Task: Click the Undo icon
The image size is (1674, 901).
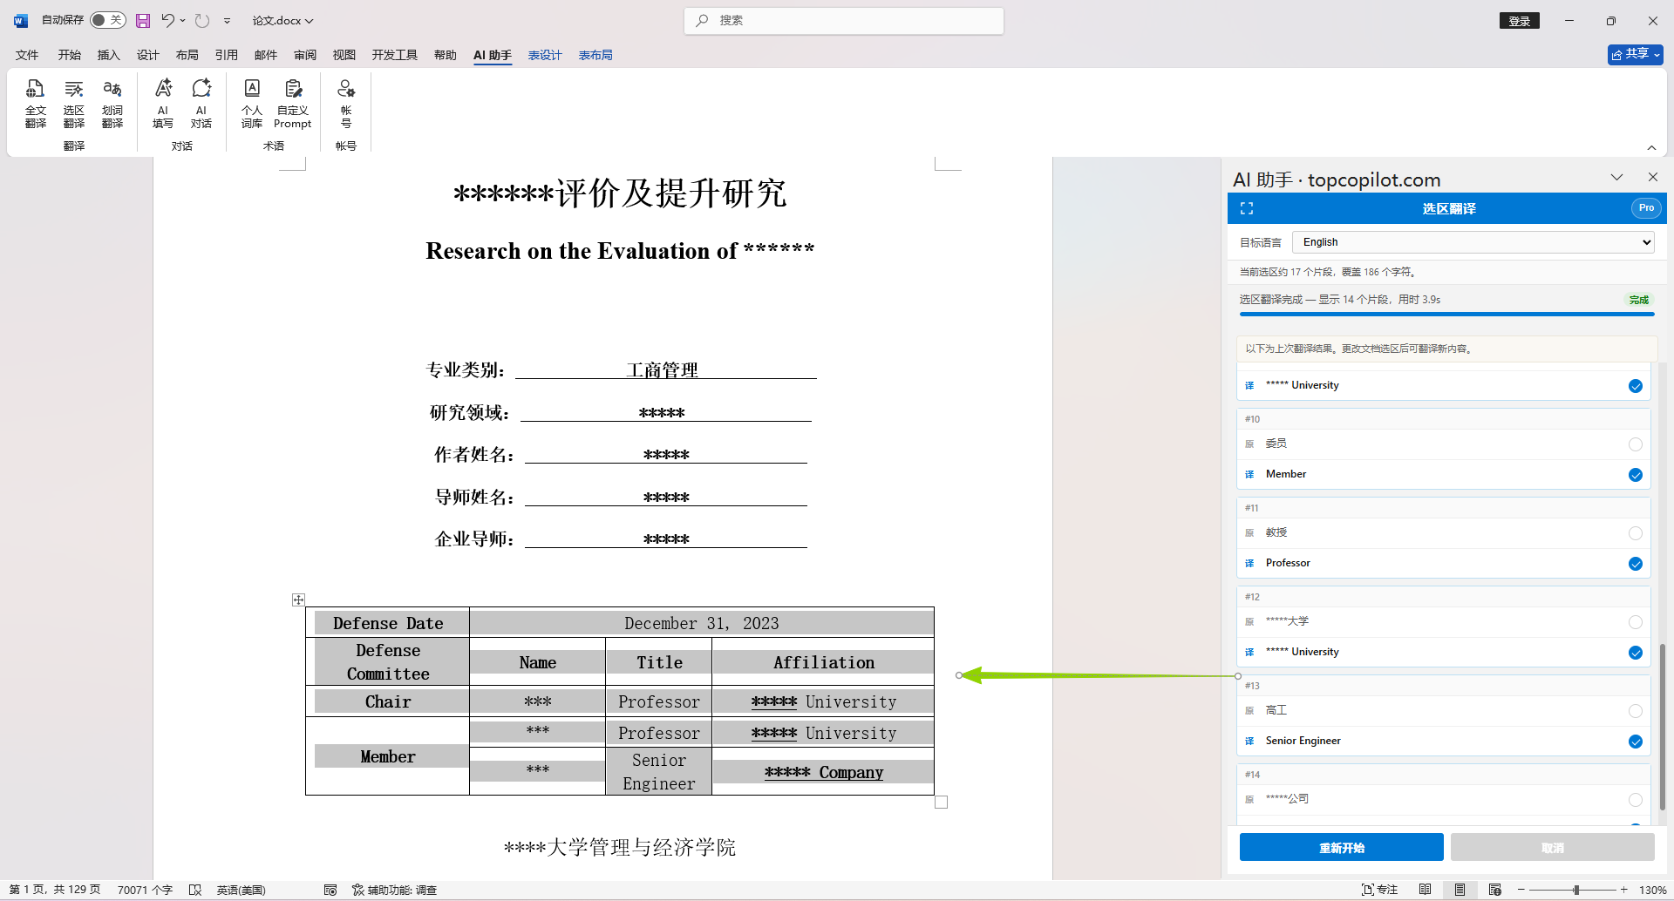Action: click(168, 20)
